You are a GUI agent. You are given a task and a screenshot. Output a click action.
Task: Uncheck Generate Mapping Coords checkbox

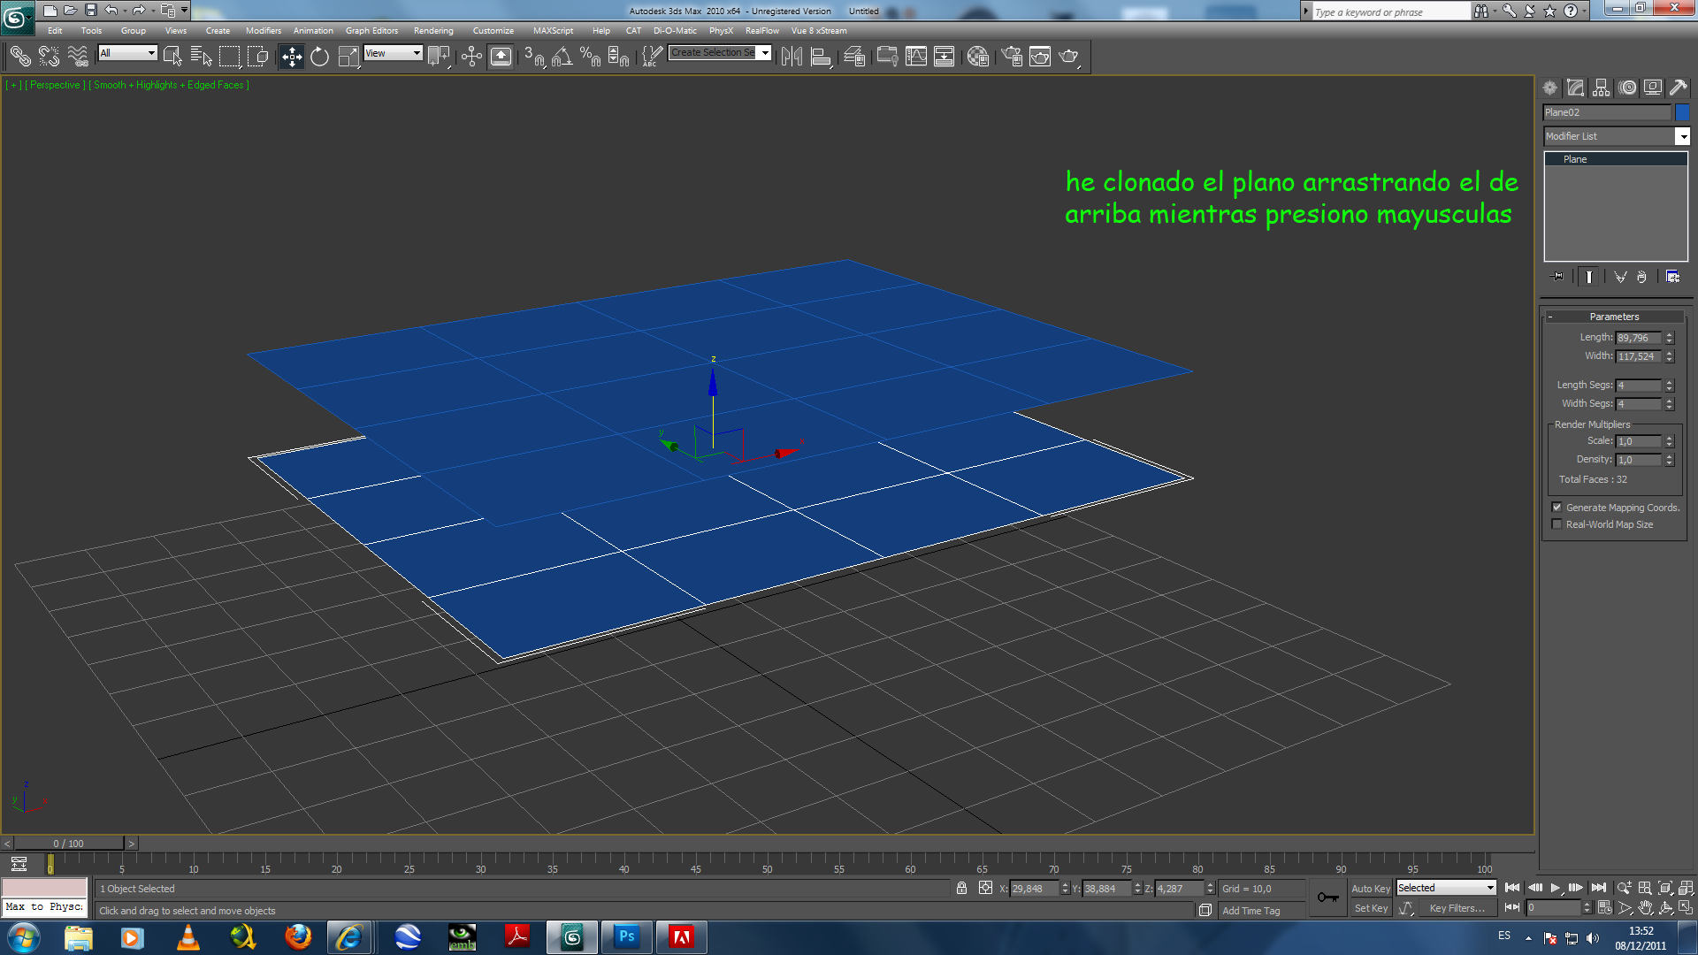click(1556, 508)
